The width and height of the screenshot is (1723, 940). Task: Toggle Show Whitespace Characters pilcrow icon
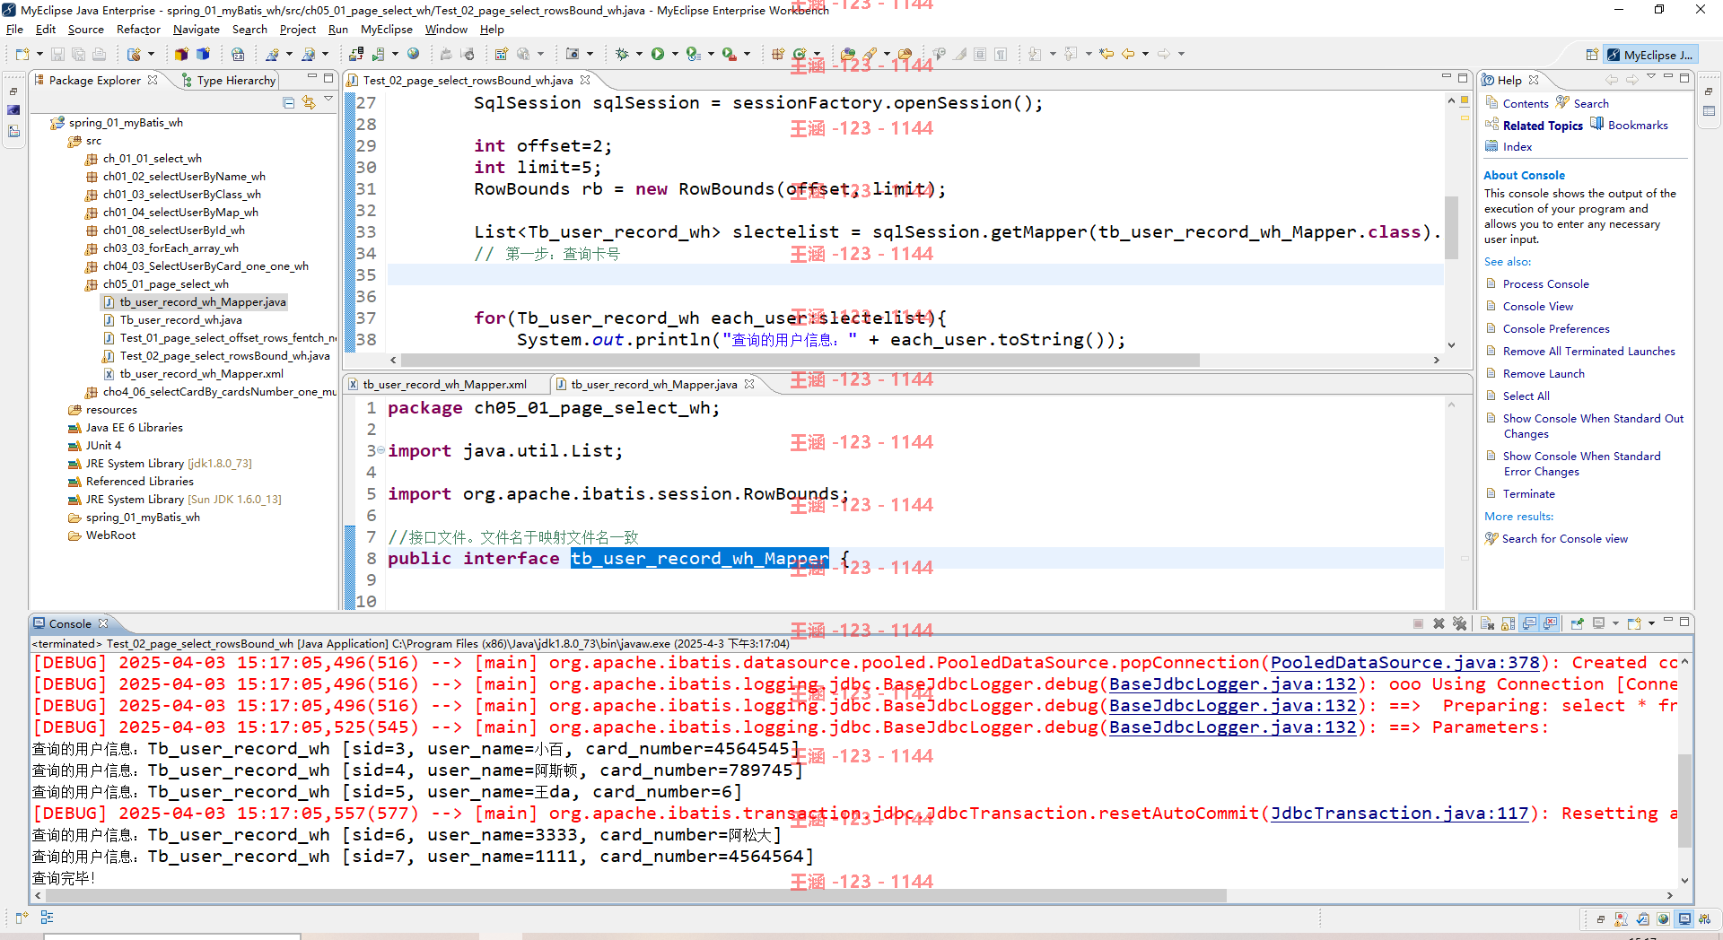click(x=1001, y=54)
